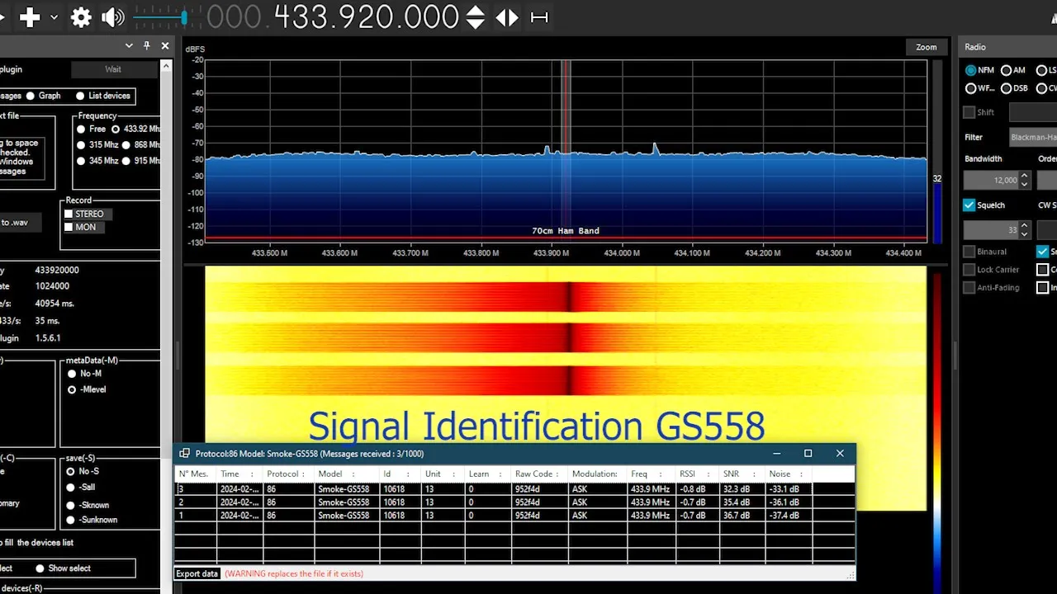The image size is (1057, 594).
Task: Choose the 315 Mhz frequency option
Action: coord(81,145)
